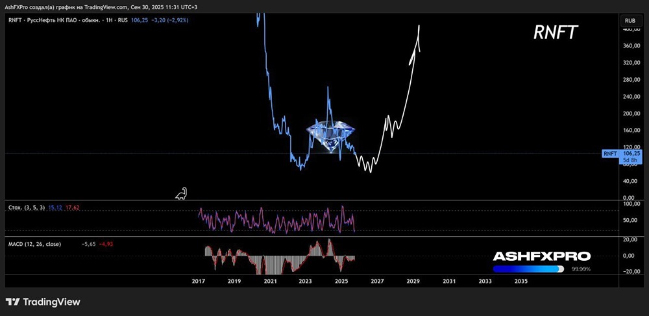Click the 400,00 price axis label

[x=631, y=29]
